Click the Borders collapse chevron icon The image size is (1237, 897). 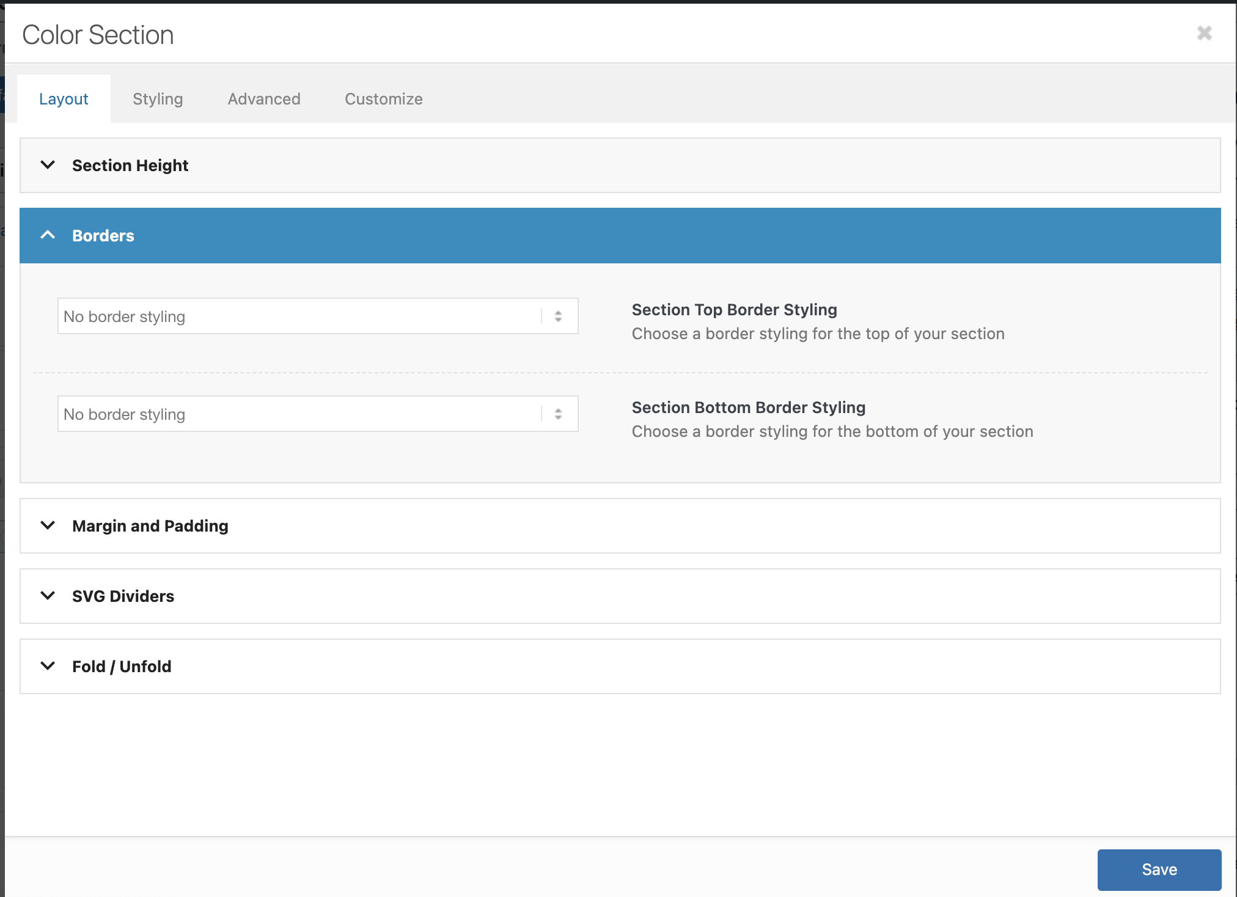(48, 235)
